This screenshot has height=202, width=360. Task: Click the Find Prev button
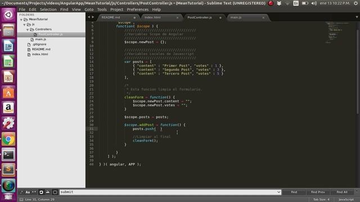[318, 192]
